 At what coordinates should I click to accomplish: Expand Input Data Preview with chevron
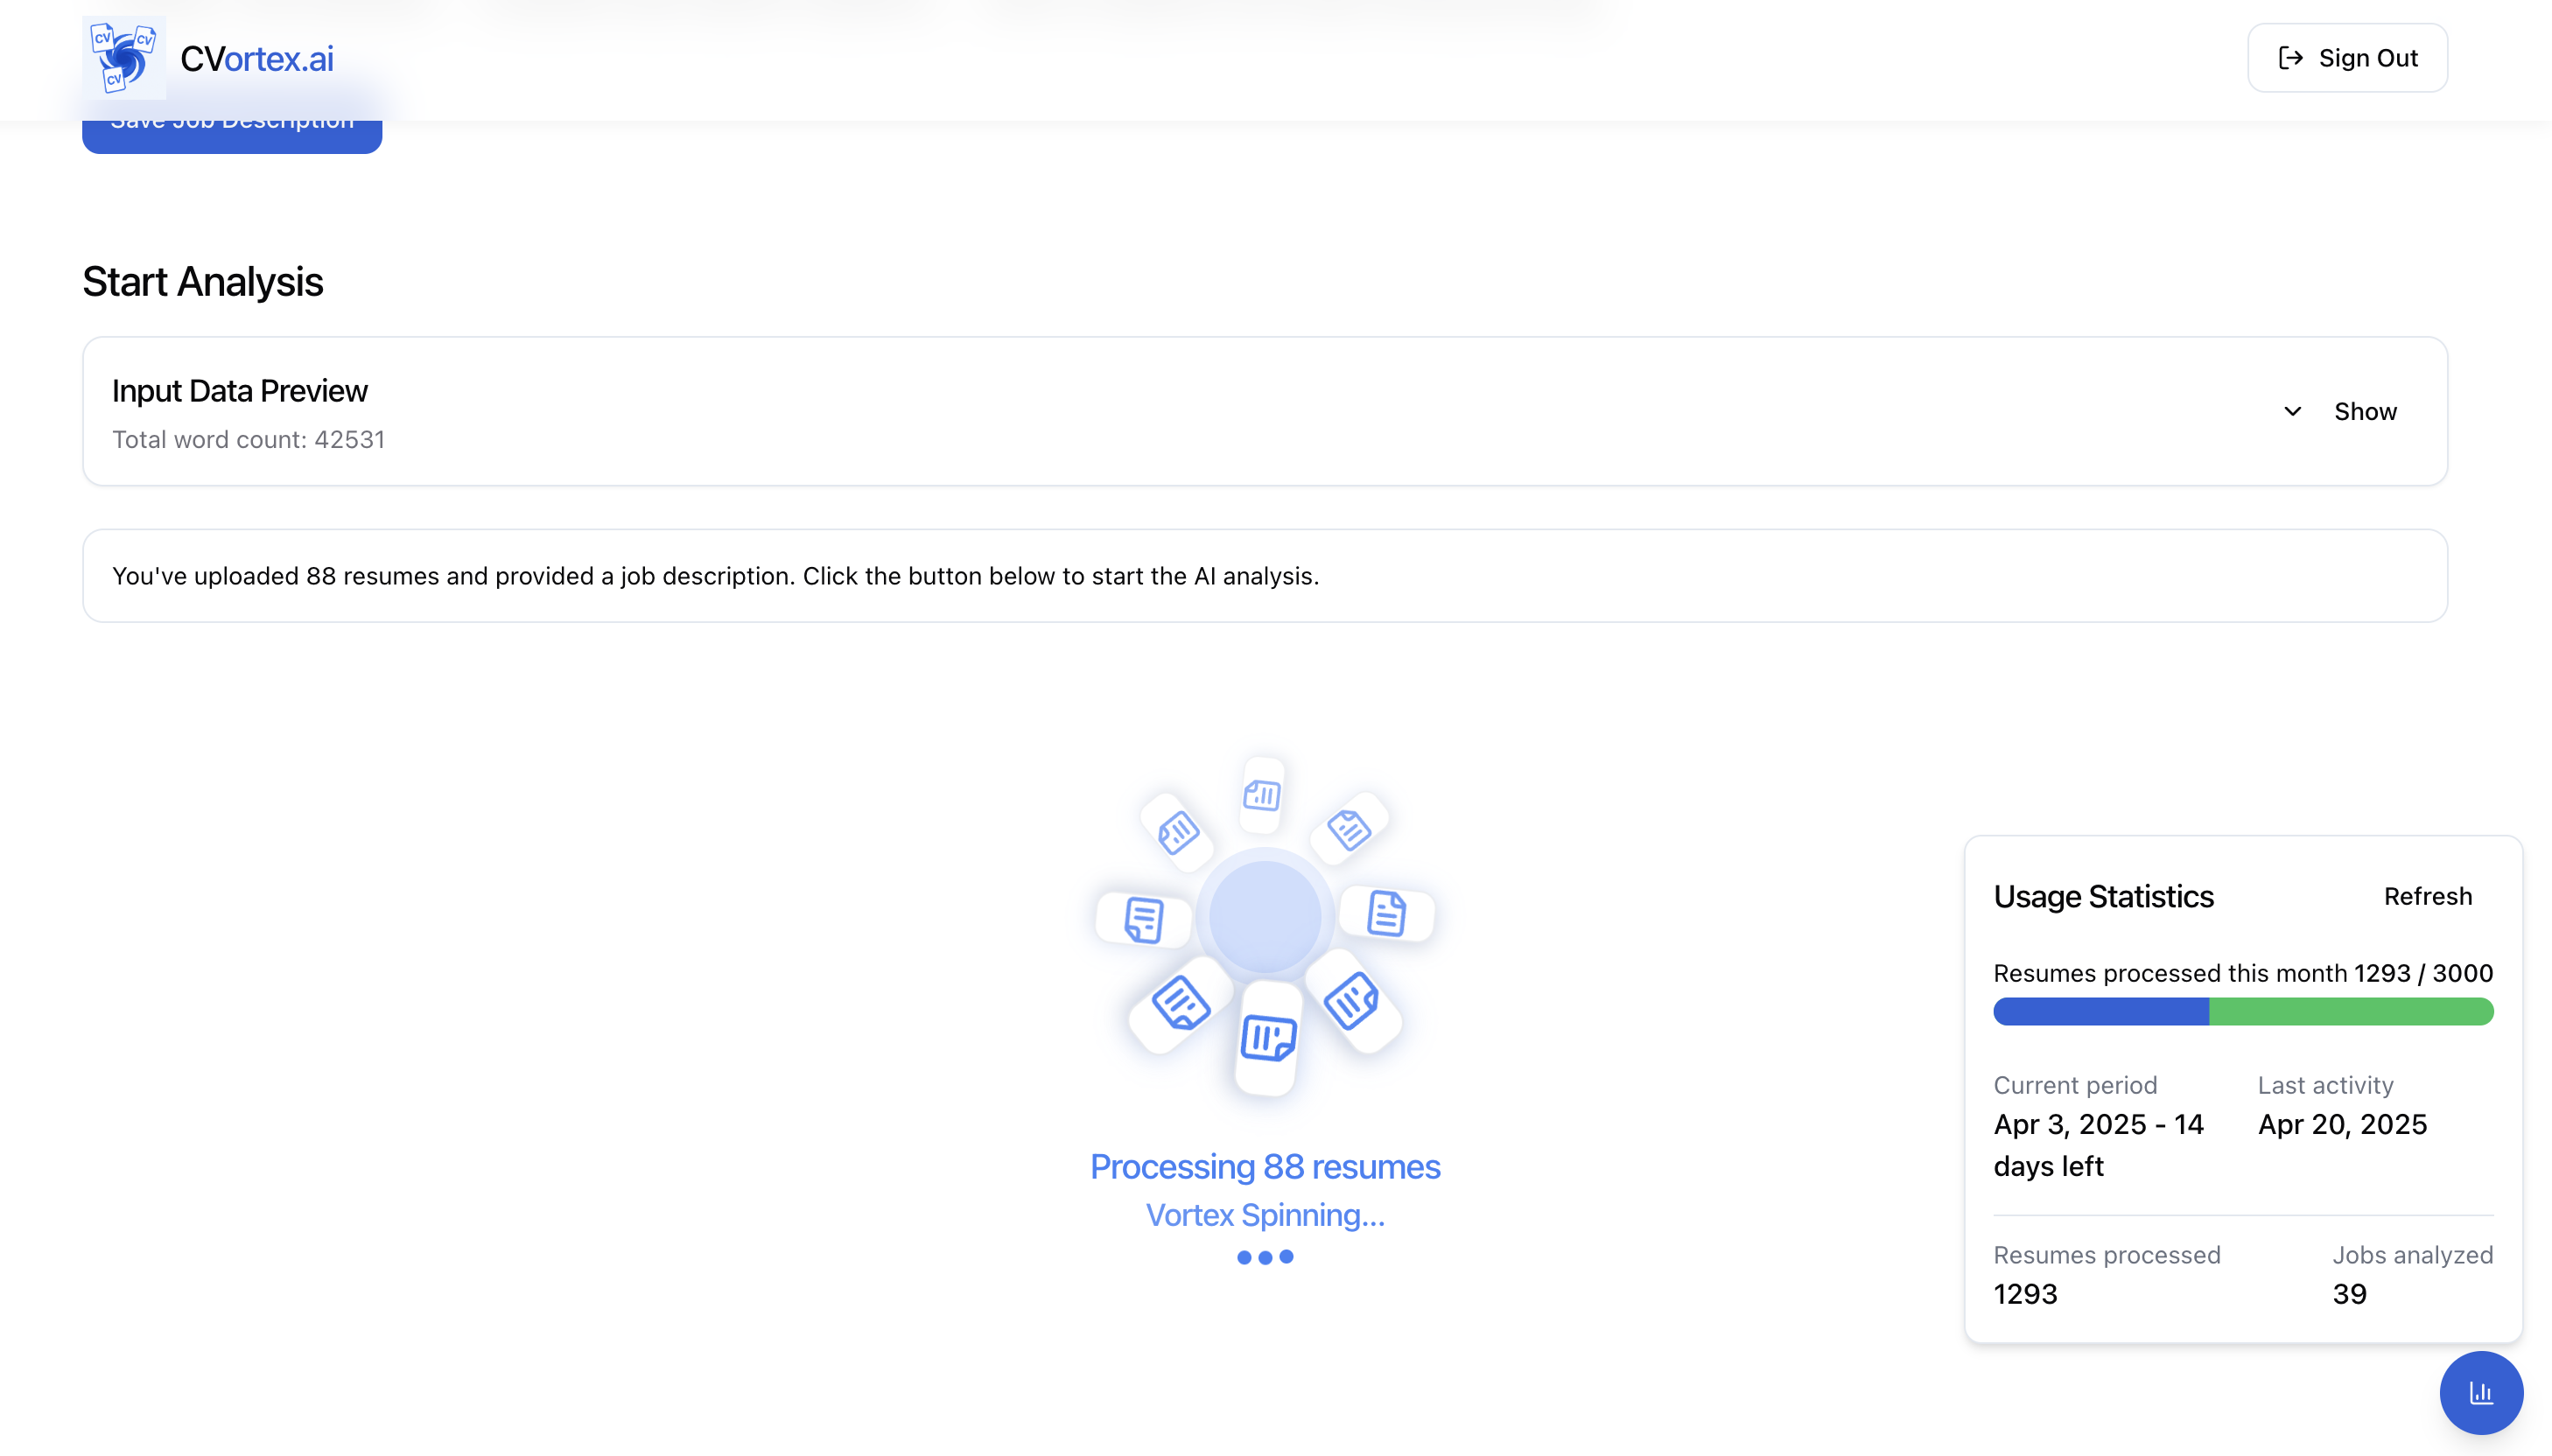click(2293, 411)
